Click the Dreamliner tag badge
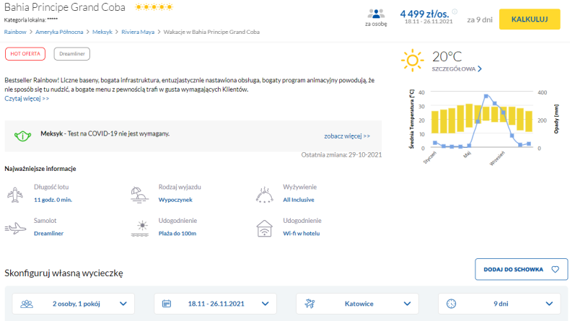570x321 pixels. [72, 54]
